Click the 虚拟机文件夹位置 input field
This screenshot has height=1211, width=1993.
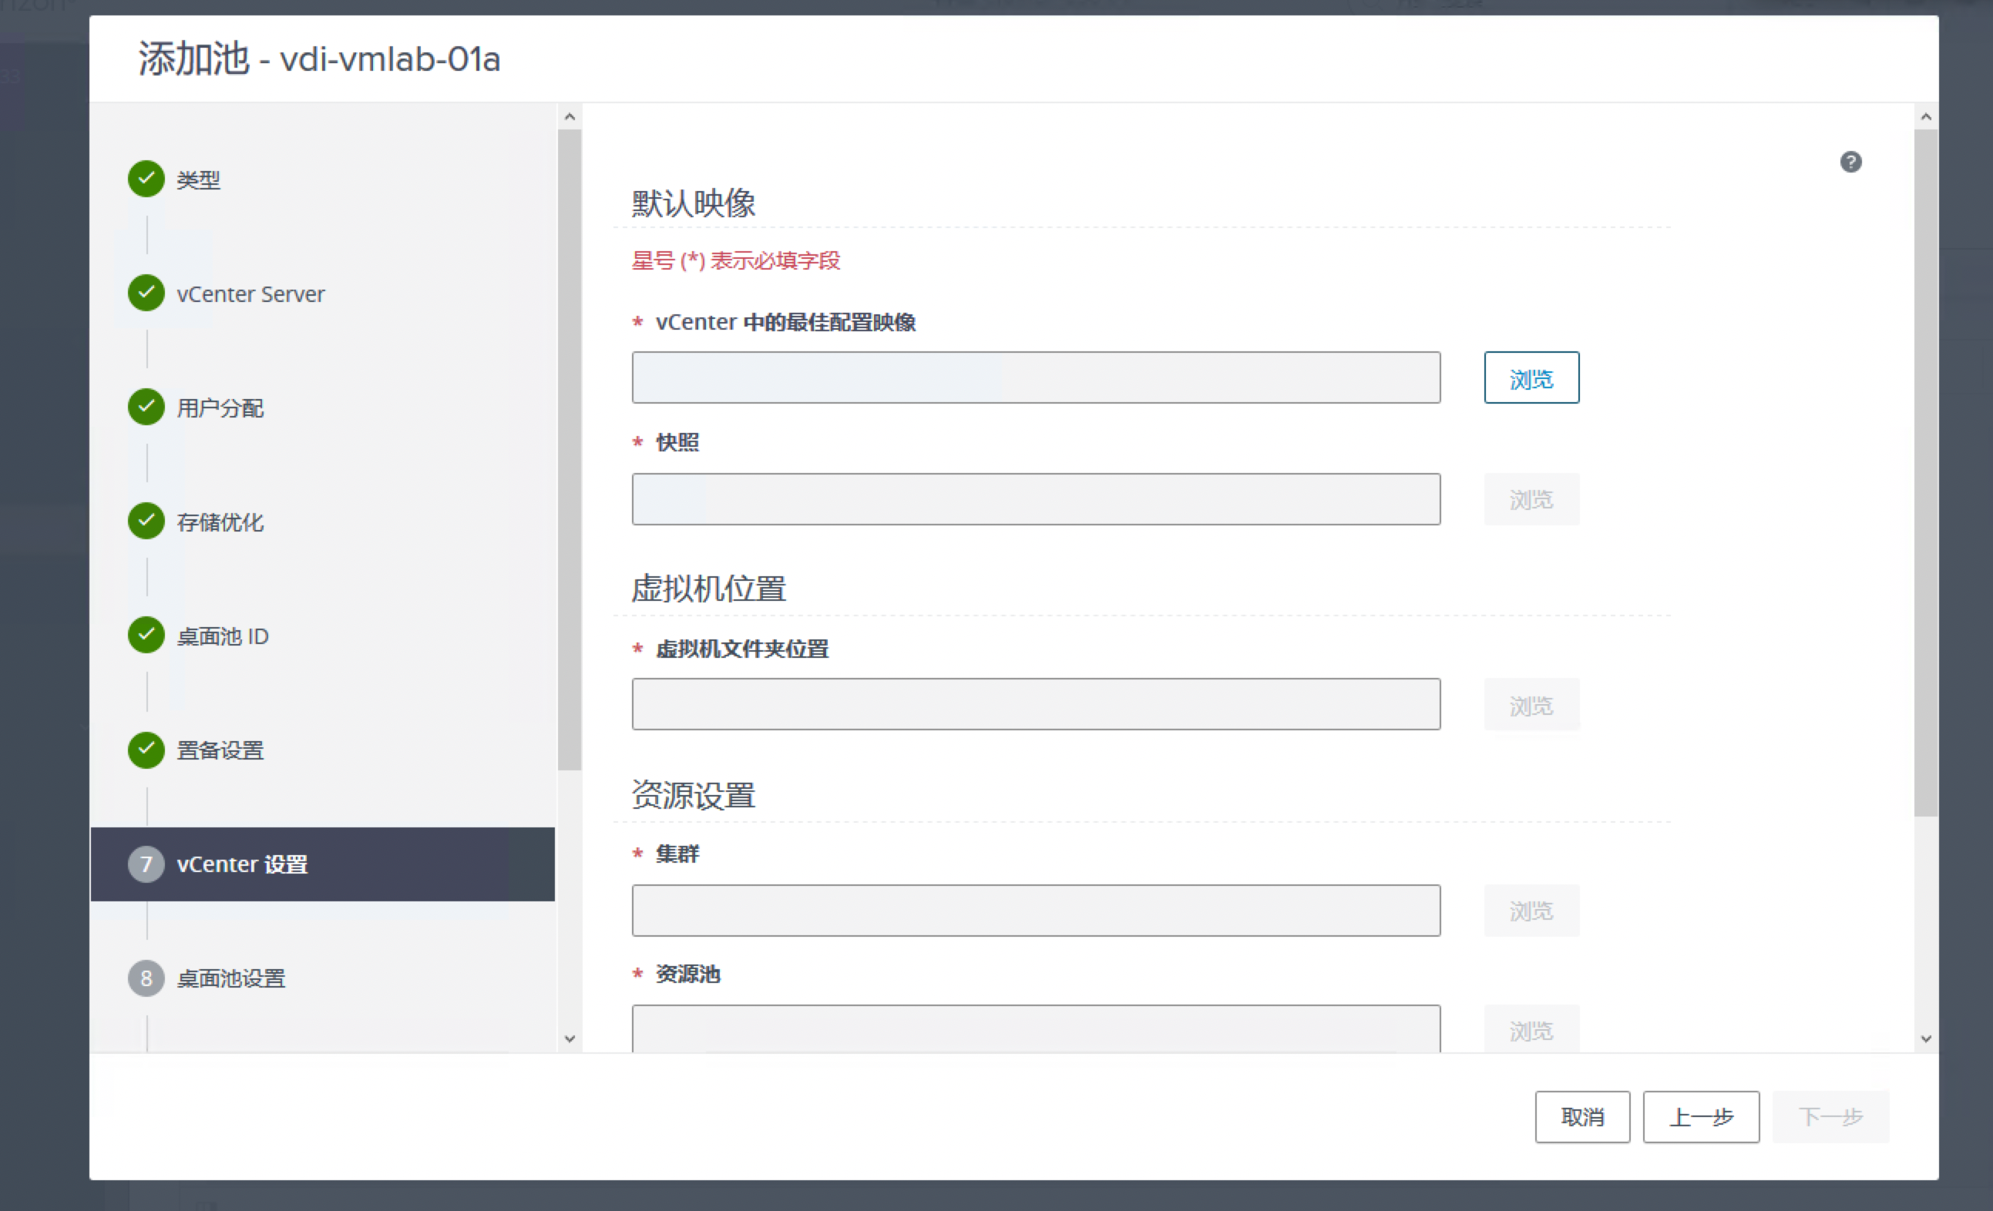click(1035, 704)
